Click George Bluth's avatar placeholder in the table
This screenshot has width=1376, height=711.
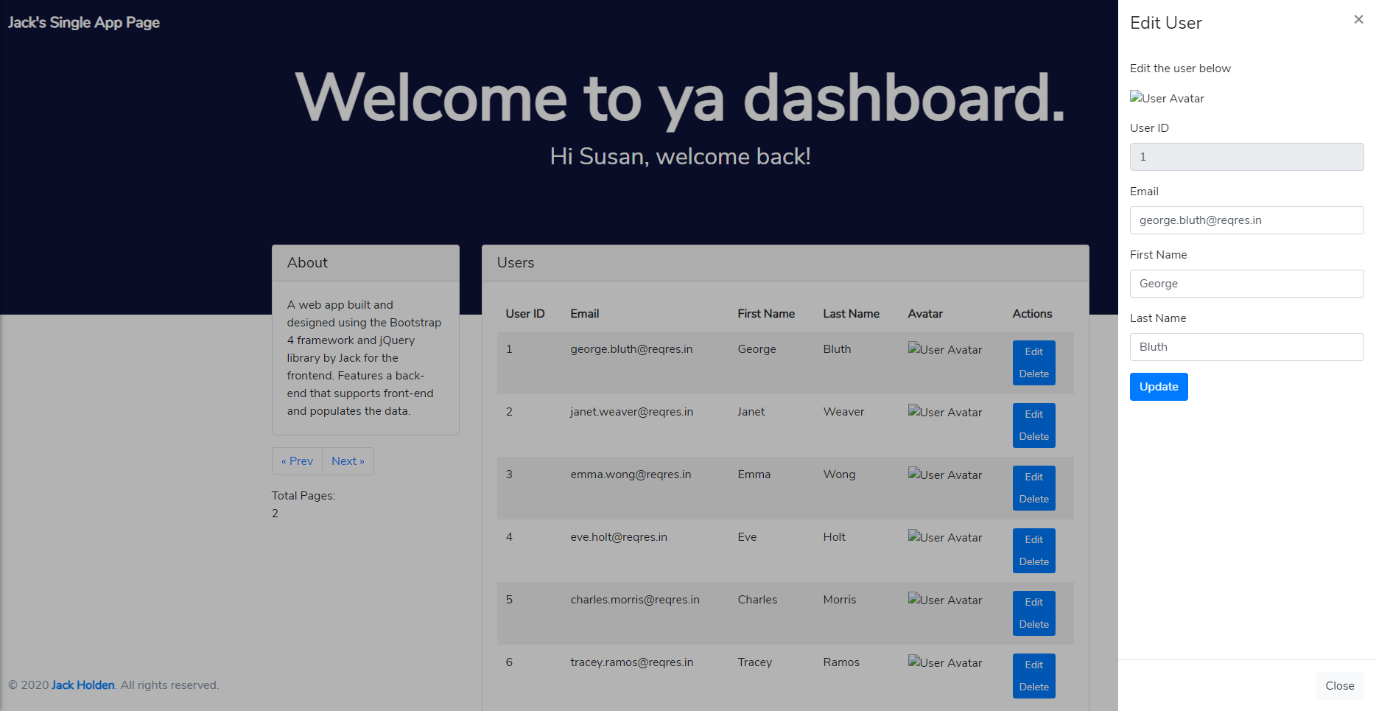click(945, 349)
